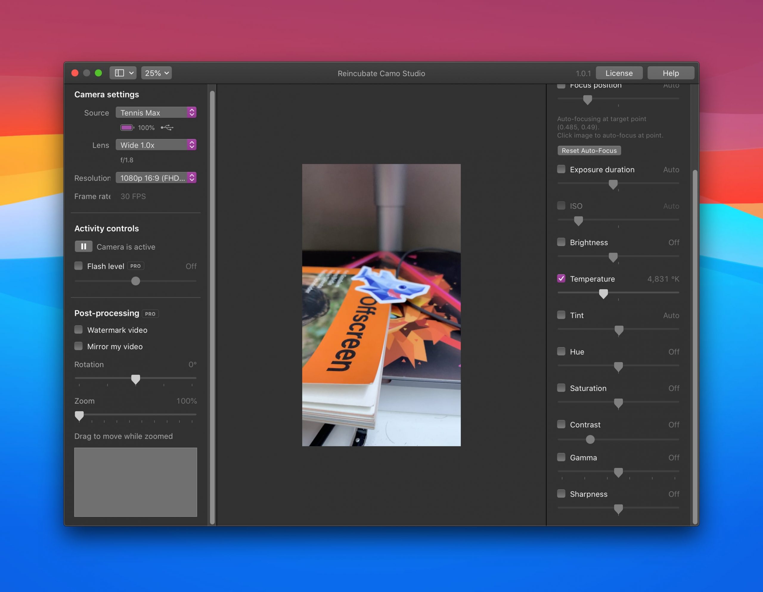Enable the Sharpness checkbox
The image size is (763, 592).
pos(561,493)
